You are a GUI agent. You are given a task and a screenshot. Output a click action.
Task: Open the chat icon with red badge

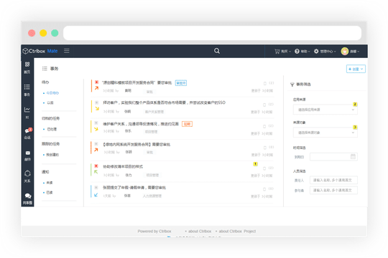(x=27, y=133)
